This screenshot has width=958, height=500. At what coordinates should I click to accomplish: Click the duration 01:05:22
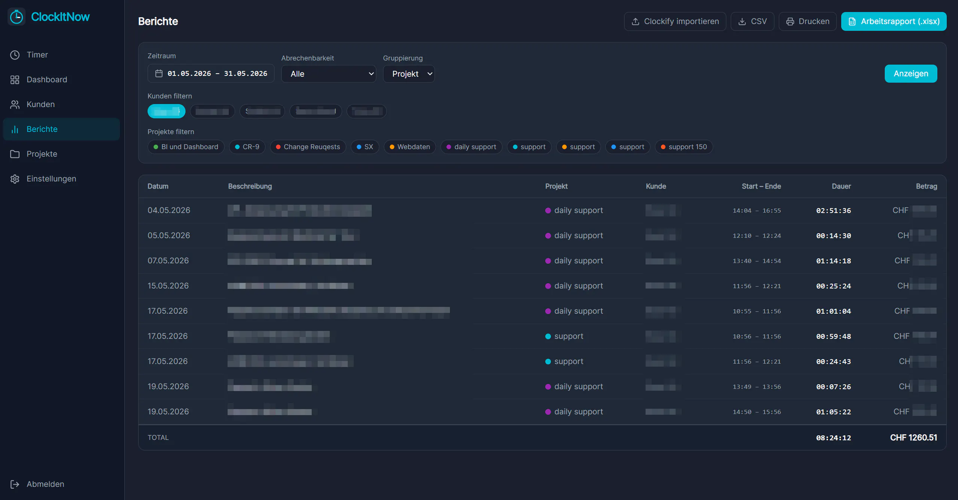point(833,412)
